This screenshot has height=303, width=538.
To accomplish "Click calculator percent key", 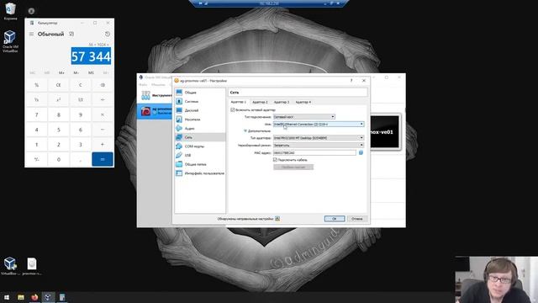I will (x=36, y=85).
